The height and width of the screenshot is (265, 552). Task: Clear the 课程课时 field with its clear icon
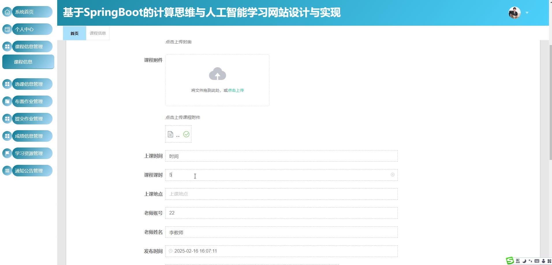(x=393, y=175)
